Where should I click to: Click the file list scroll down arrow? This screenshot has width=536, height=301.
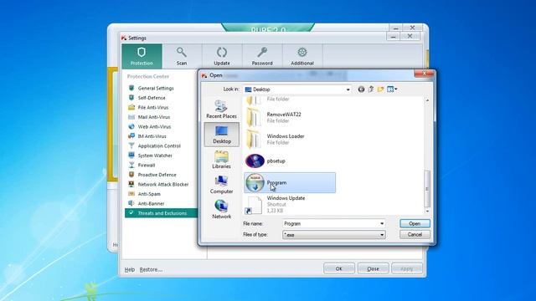(x=427, y=212)
